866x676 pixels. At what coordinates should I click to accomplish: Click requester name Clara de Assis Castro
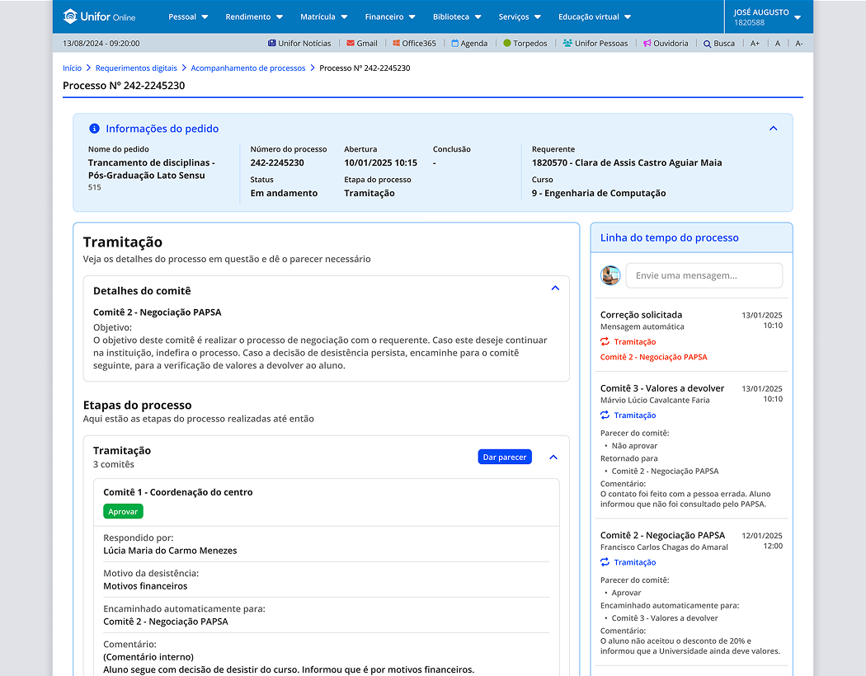pos(627,162)
